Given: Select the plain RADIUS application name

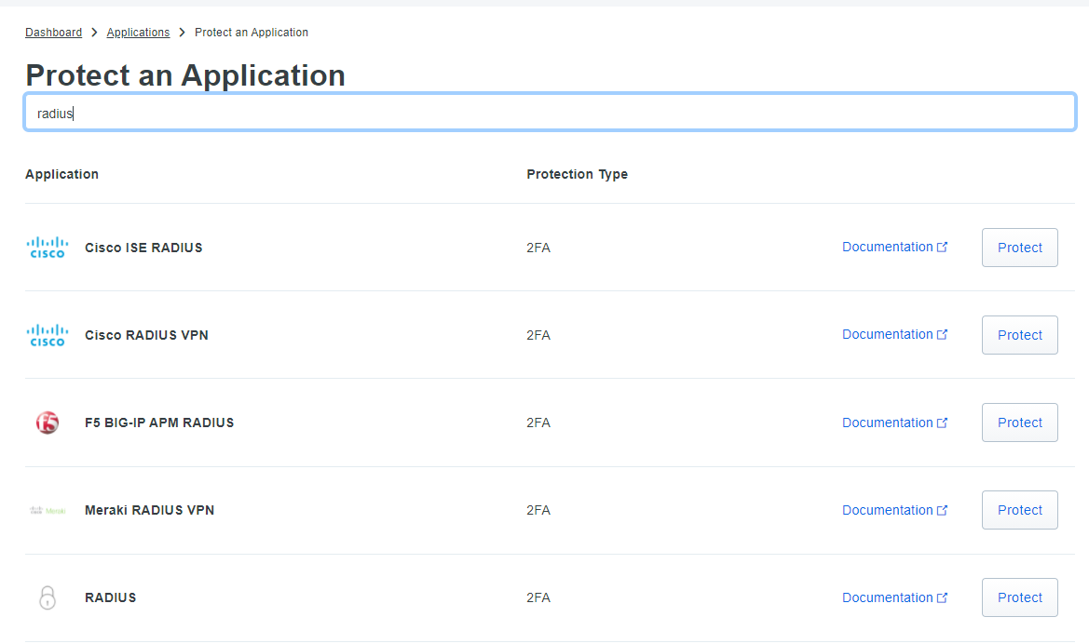Looking at the screenshot, I should 111,597.
